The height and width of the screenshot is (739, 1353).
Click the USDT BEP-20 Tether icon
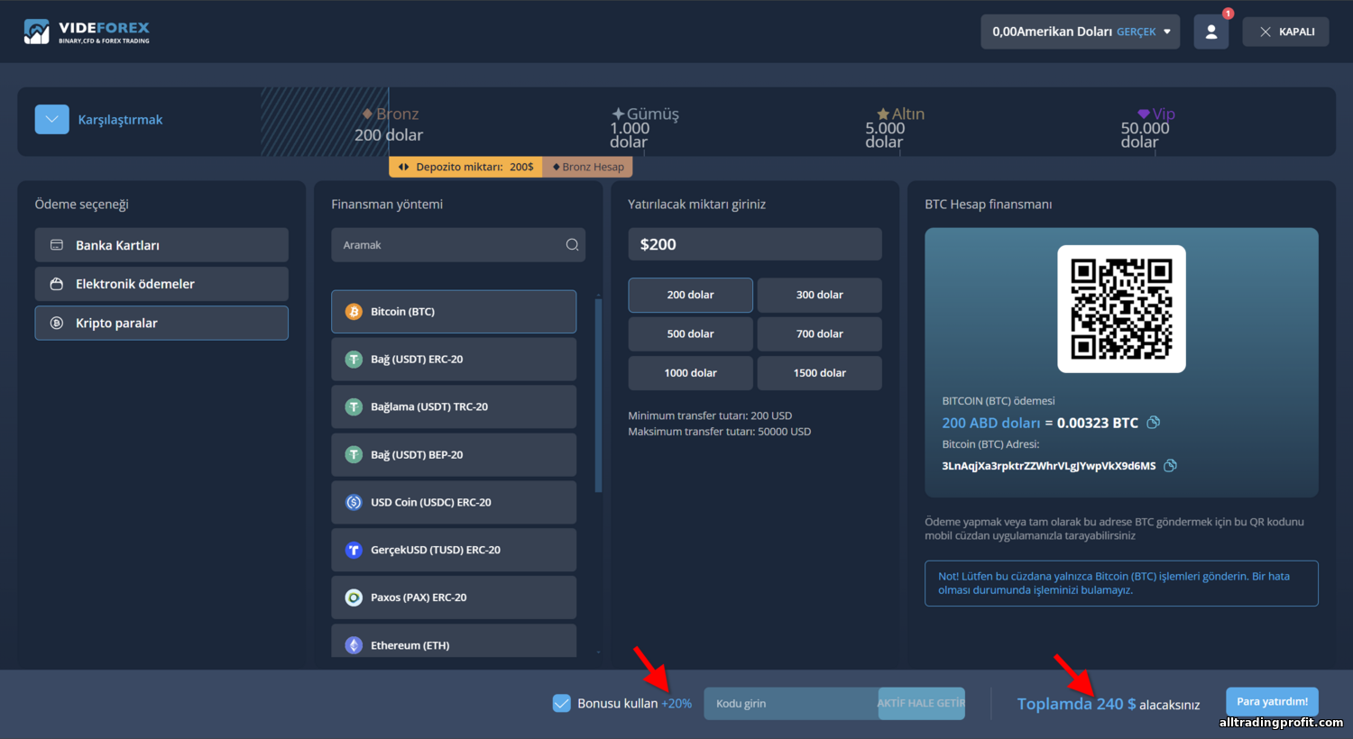click(354, 455)
